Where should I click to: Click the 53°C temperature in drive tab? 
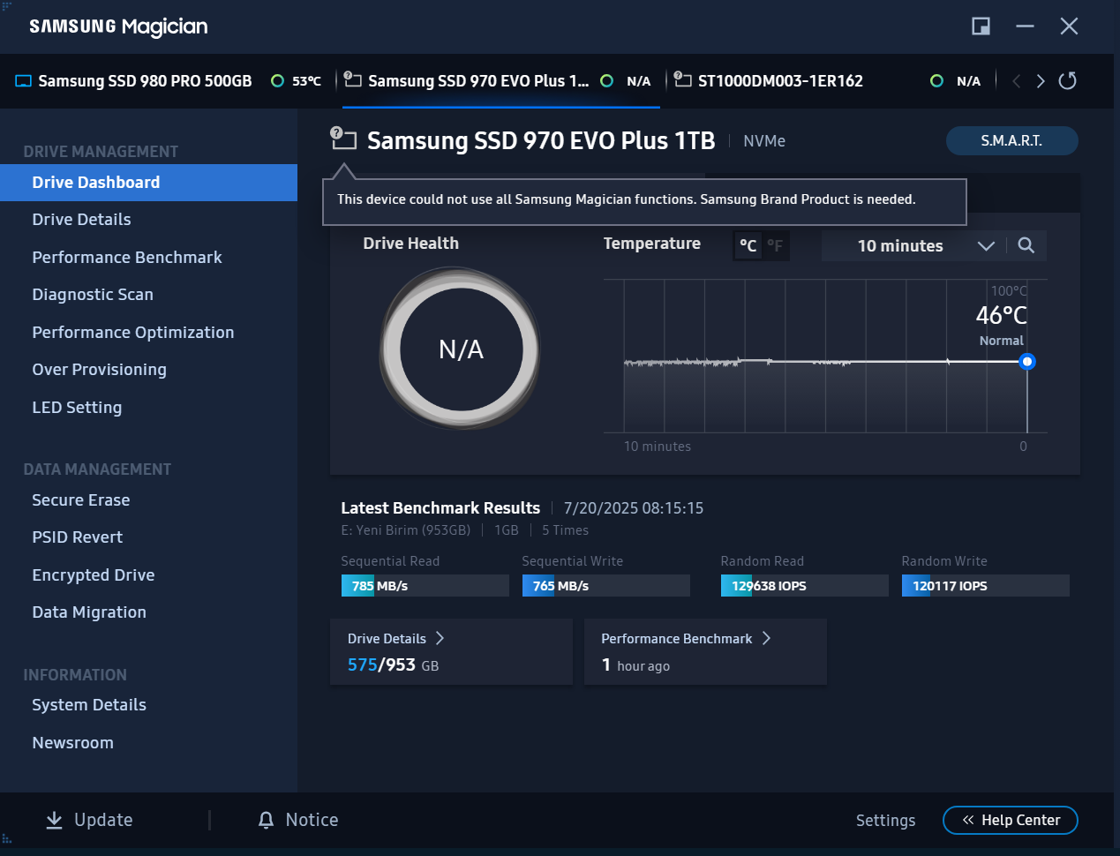click(x=306, y=81)
